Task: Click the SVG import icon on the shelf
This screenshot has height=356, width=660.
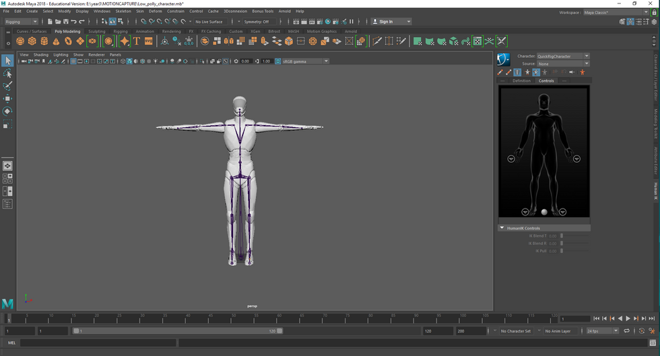Action: click(x=148, y=41)
